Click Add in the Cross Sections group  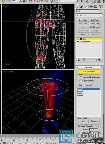point(83,121)
